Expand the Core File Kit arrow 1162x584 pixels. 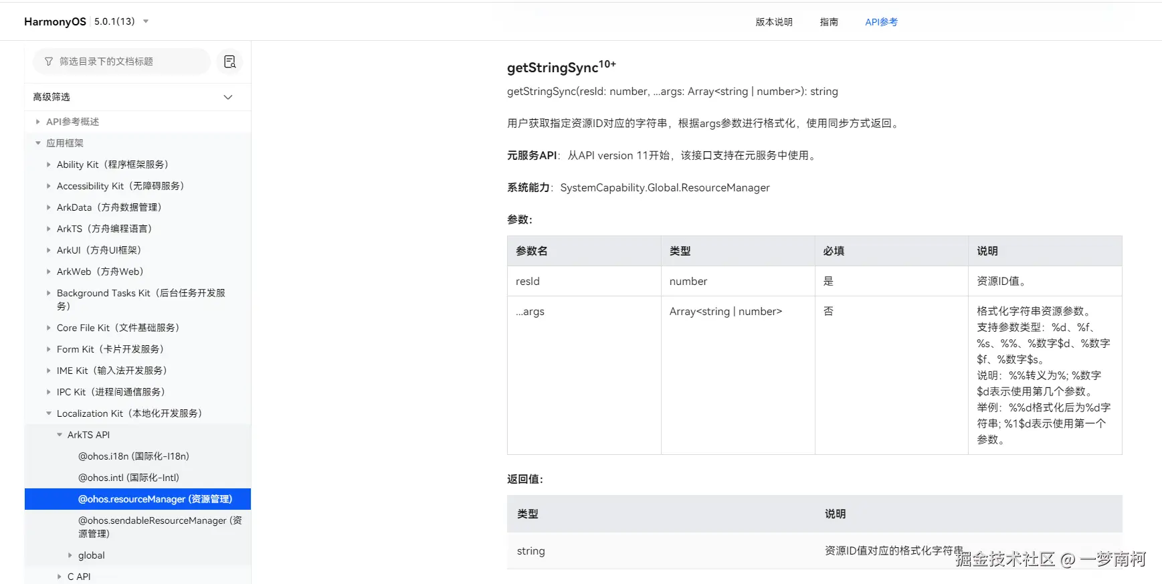[x=48, y=328]
